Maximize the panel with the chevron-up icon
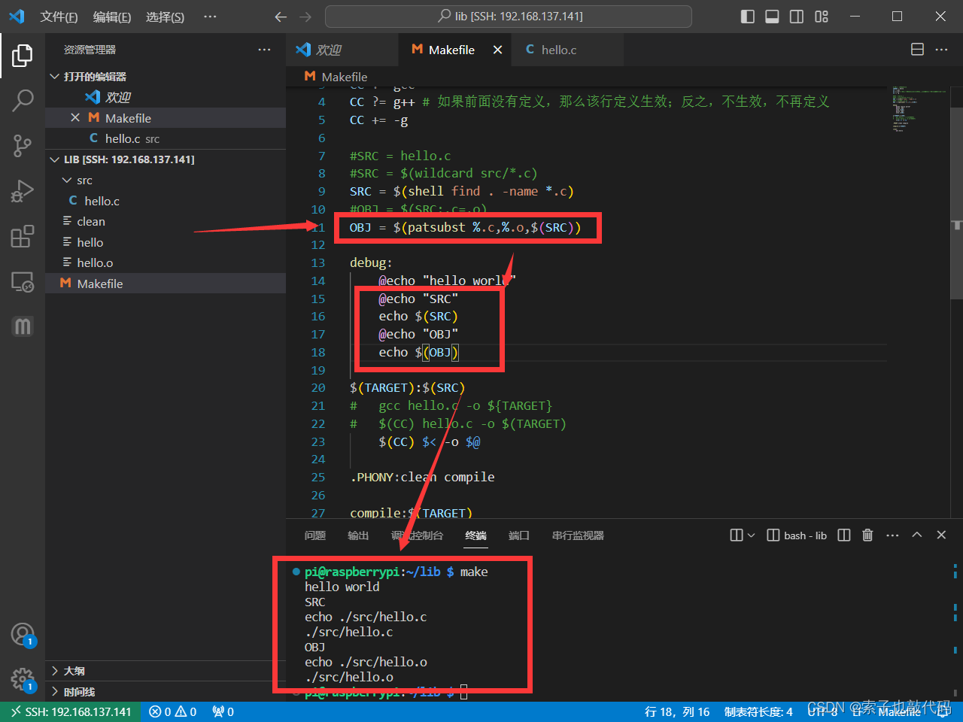 click(x=917, y=535)
